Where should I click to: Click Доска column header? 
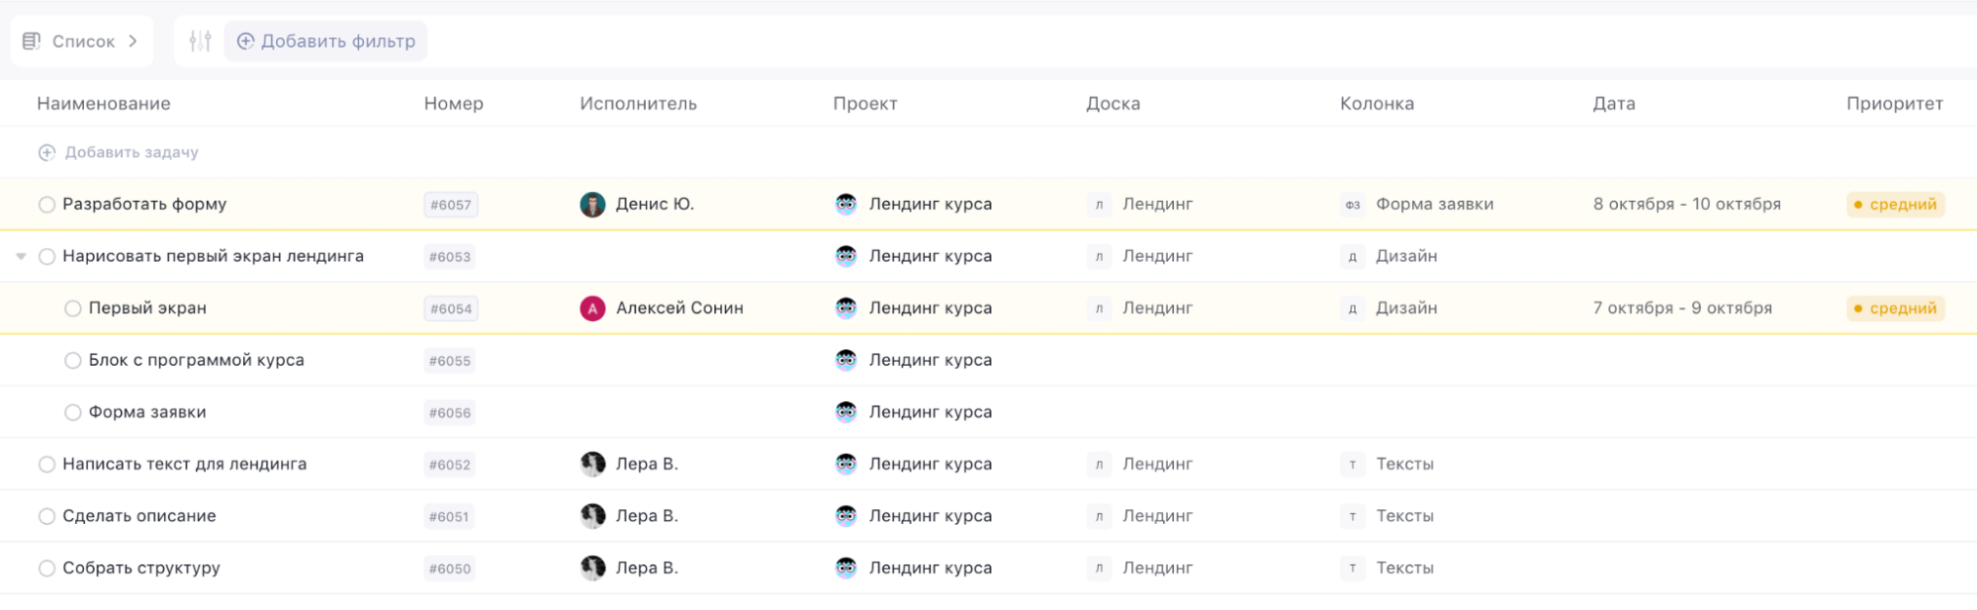pyautogui.click(x=1113, y=104)
